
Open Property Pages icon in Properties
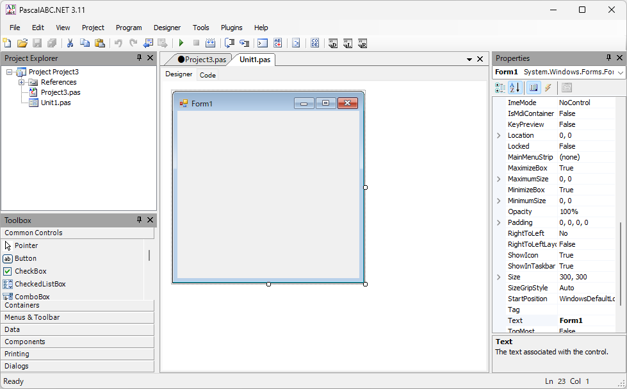(x=567, y=87)
